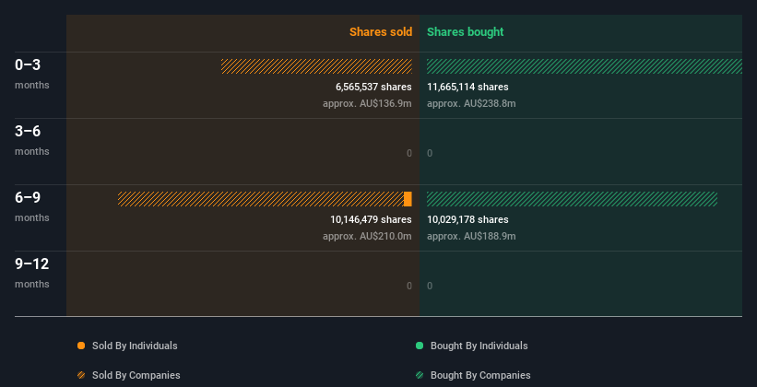
Task: Click the sold 0 value in 9–12 months row
Action: [409, 287]
